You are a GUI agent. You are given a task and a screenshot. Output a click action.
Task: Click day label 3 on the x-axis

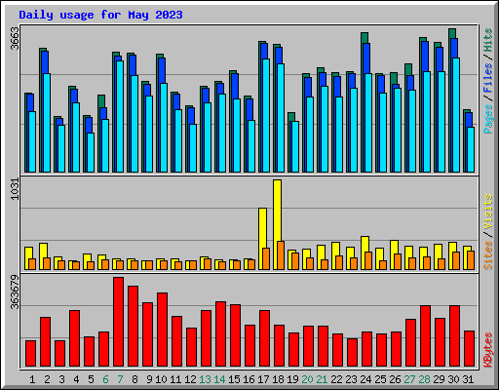tap(61, 379)
